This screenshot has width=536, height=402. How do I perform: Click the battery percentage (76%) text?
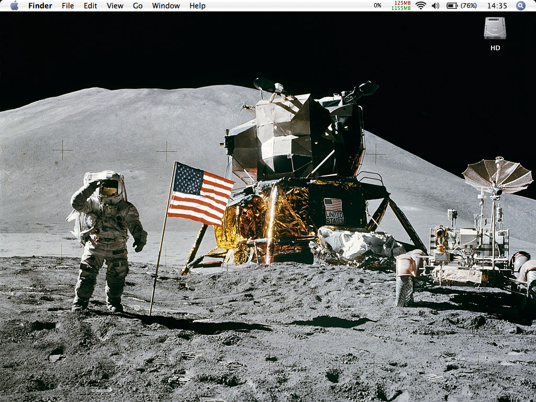click(468, 5)
